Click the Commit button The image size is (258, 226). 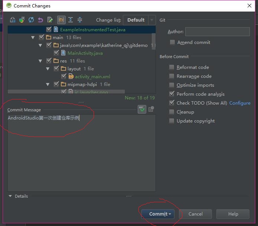[x=158, y=214]
